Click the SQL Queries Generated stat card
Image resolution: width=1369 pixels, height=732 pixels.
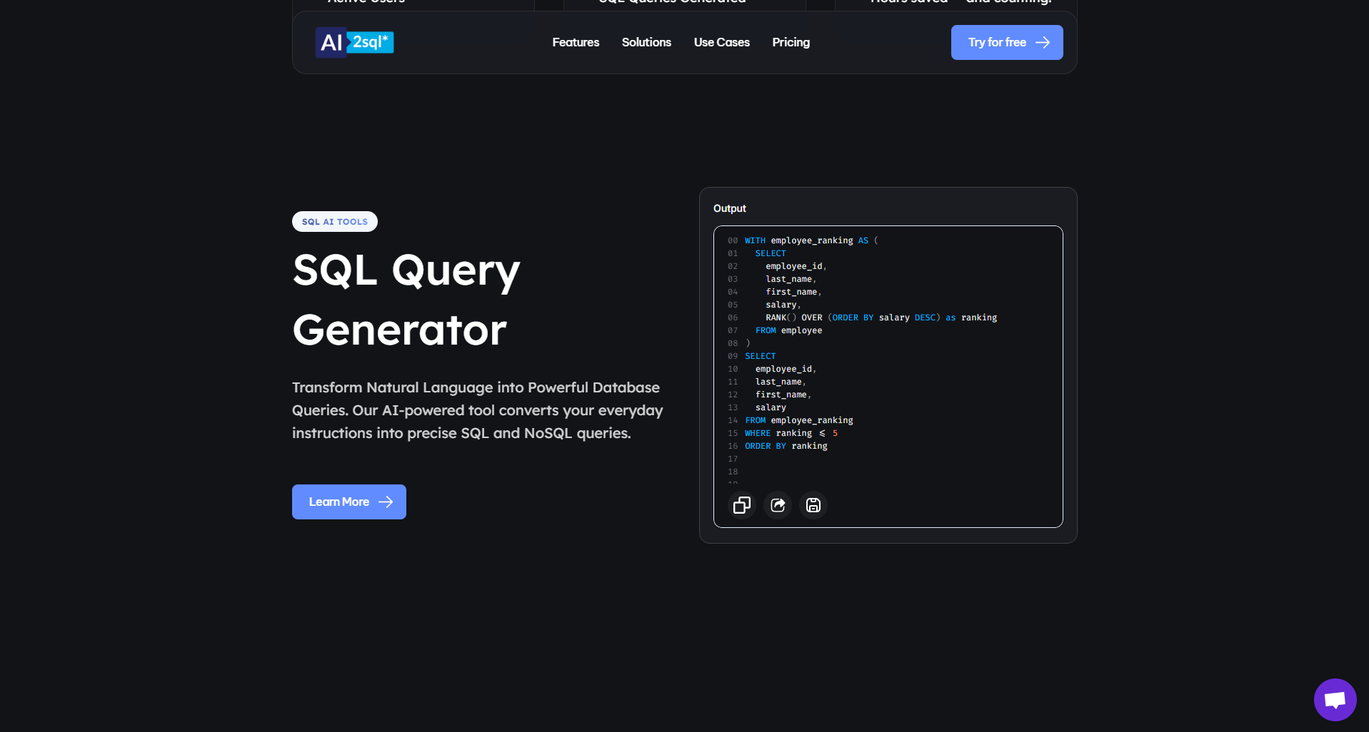click(x=672, y=4)
